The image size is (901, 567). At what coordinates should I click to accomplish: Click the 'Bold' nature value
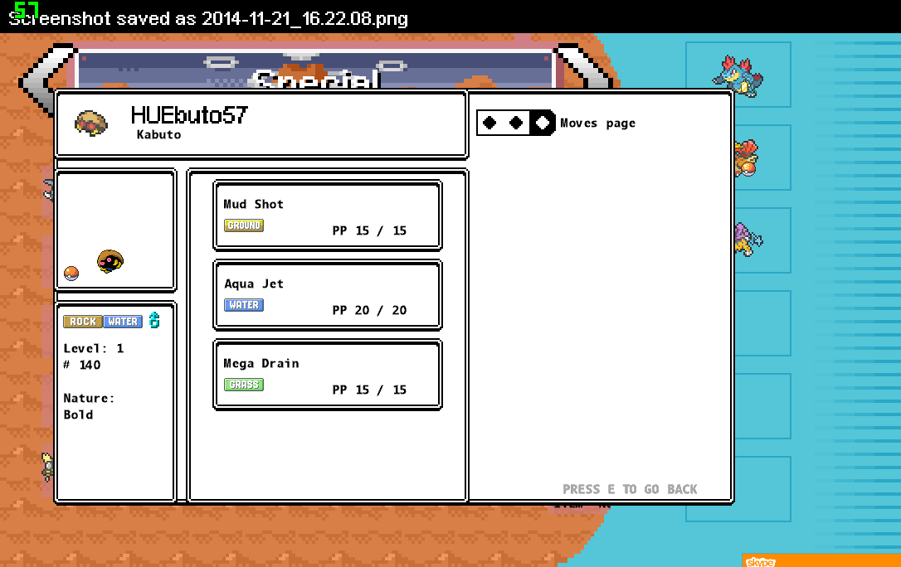[78, 415]
